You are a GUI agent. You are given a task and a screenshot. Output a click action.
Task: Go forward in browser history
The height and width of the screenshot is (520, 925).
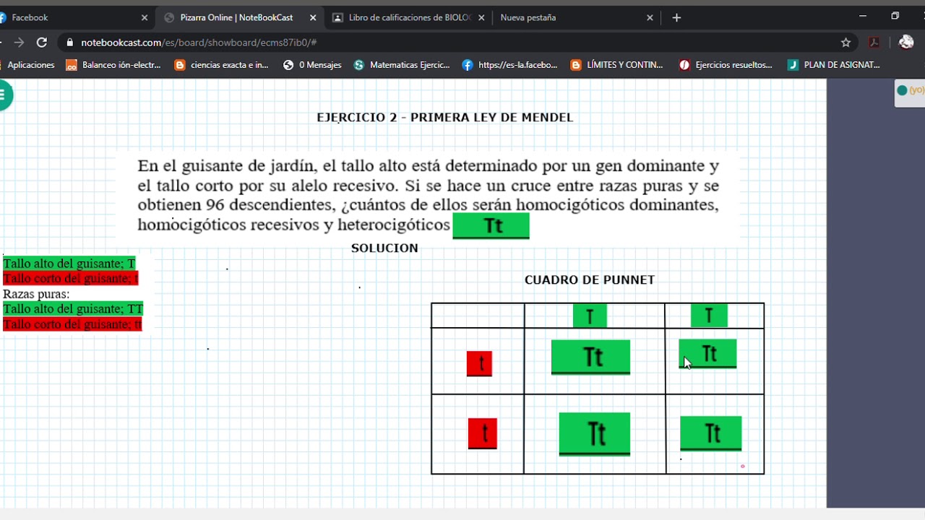coord(19,43)
